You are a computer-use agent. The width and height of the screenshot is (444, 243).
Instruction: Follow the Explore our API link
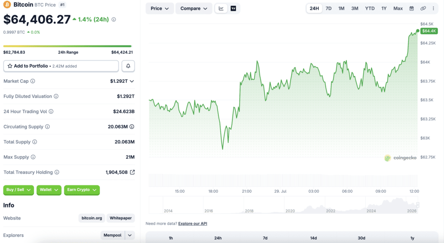point(193,224)
